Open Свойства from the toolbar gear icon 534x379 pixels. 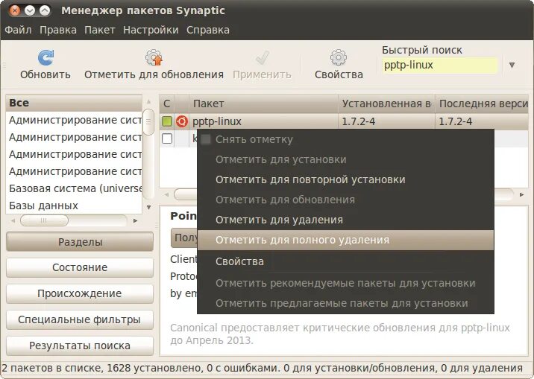click(339, 57)
